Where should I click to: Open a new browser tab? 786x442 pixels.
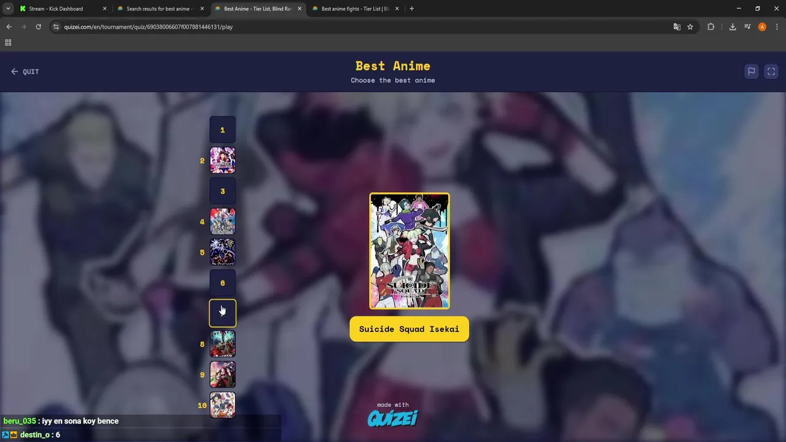click(411, 9)
